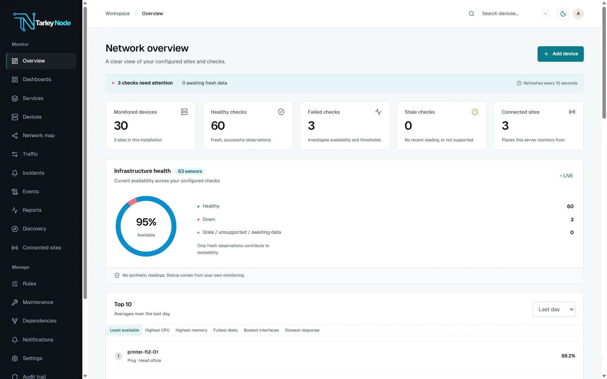The image size is (607, 379).
Task: Select Overview in the sidebar
Action: [41, 61]
